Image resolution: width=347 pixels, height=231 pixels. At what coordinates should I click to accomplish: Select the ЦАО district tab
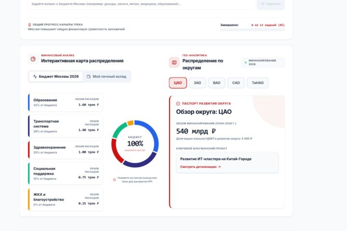178,83
